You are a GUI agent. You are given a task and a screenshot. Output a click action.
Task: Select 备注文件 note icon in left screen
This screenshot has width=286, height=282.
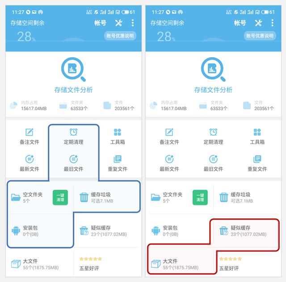29,132
